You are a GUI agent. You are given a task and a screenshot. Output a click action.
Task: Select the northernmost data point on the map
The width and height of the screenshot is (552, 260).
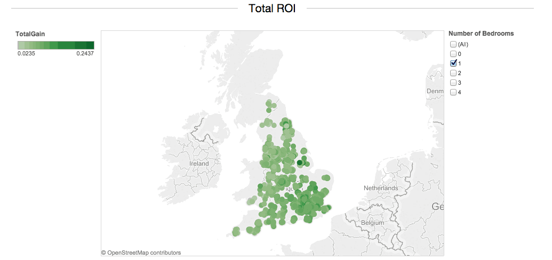click(269, 103)
